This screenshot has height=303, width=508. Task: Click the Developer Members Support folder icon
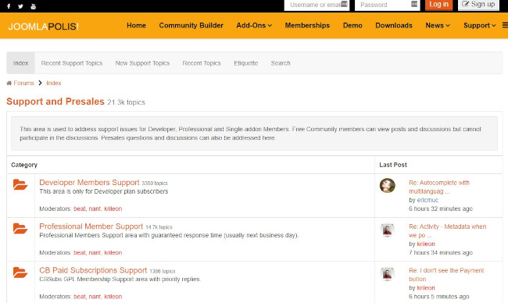pyautogui.click(x=20, y=184)
